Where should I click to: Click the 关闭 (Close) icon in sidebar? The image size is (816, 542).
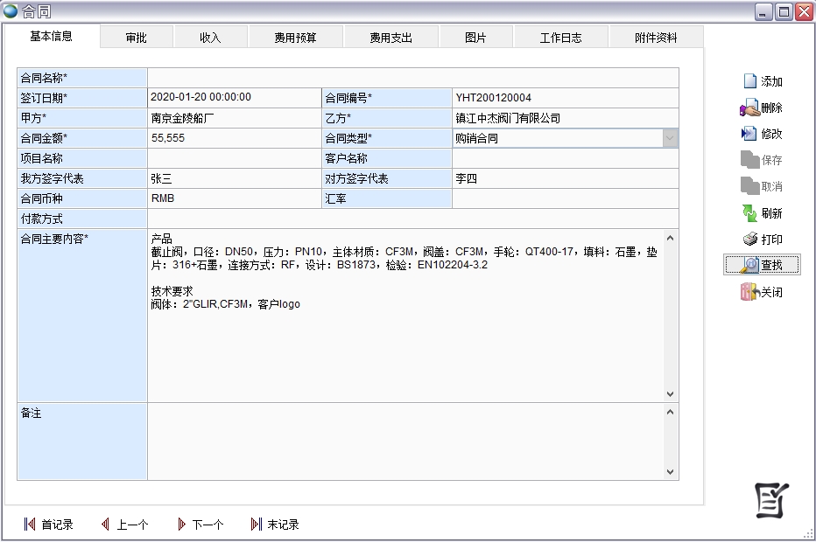point(749,292)
